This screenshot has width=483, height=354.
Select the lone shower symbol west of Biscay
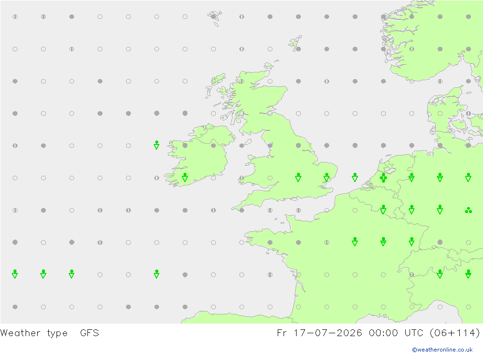point(156,274)
